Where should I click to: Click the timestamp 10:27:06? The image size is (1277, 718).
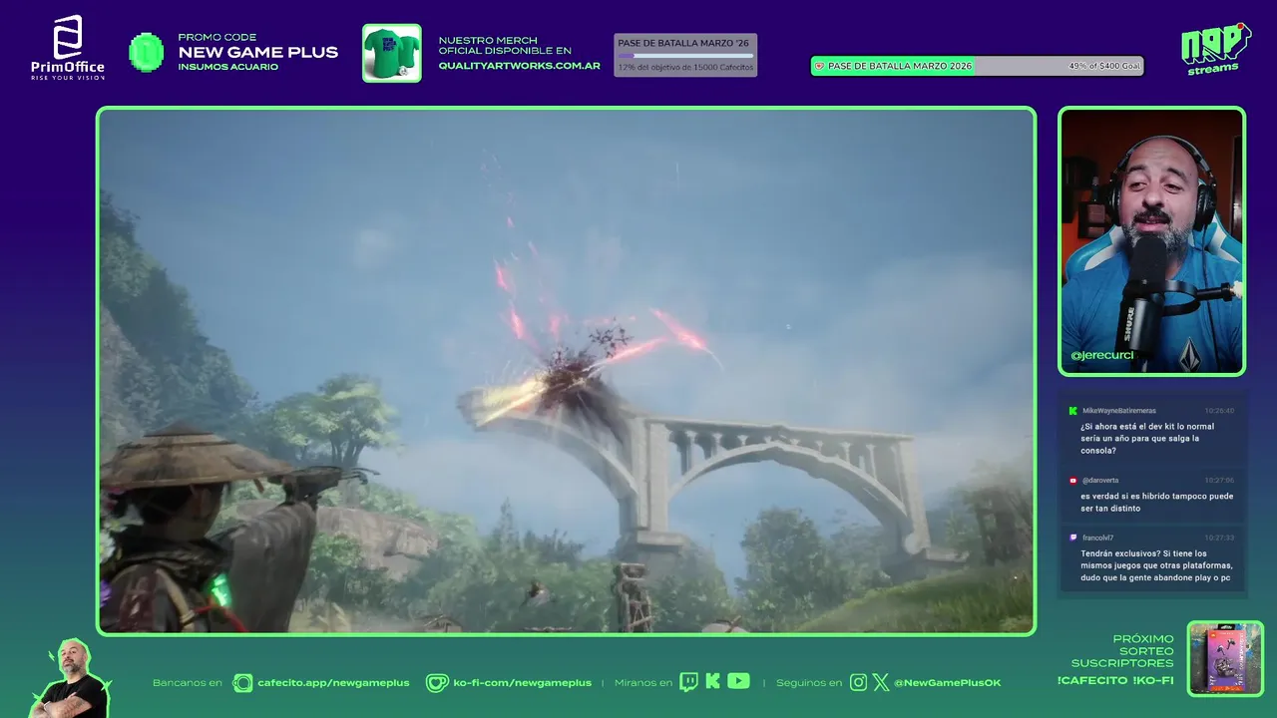coord(1219,480)
